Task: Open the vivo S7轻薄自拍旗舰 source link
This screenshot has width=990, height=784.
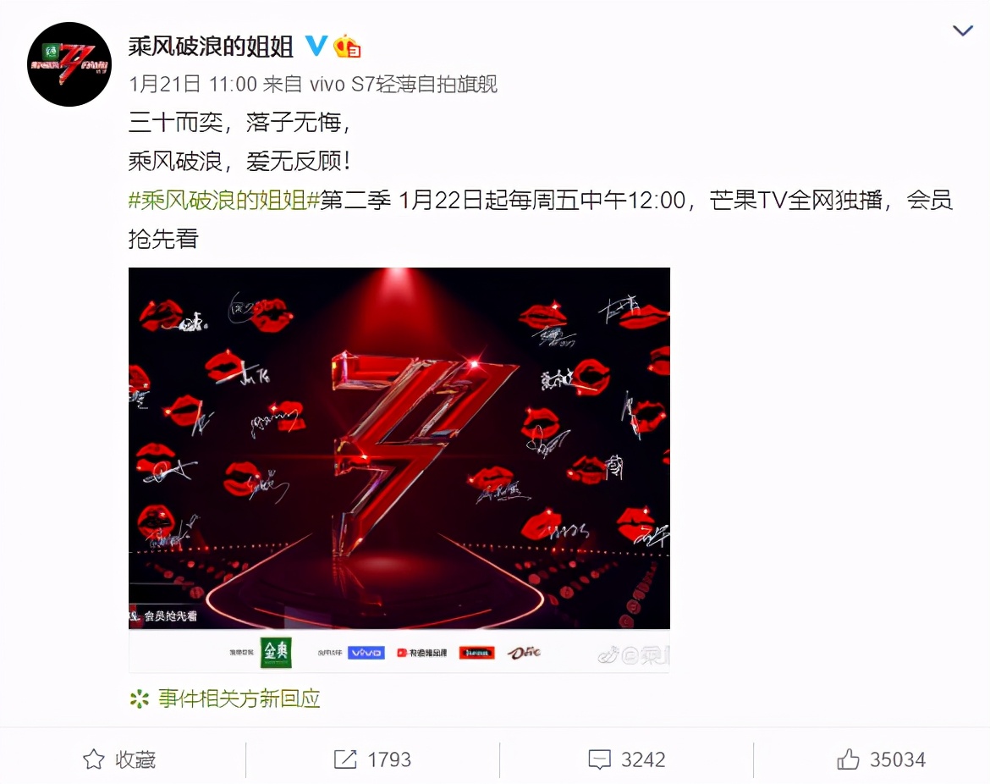Action: click(404, 84)
